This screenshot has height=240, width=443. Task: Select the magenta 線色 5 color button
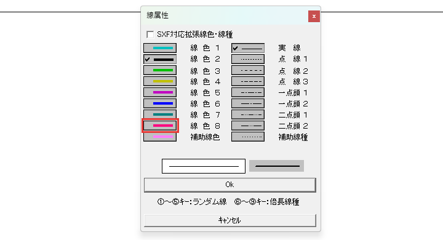(160, 92)
